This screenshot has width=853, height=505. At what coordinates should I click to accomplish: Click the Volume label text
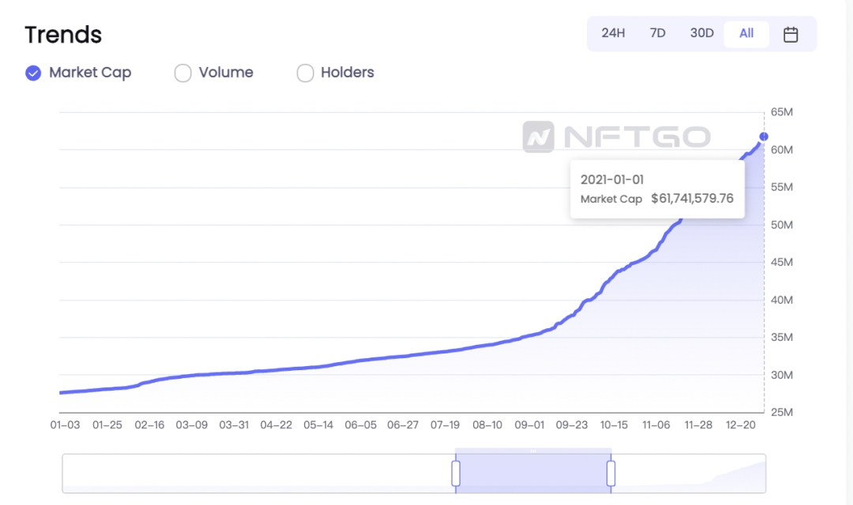pyautogui.click(x=227, y=73)
